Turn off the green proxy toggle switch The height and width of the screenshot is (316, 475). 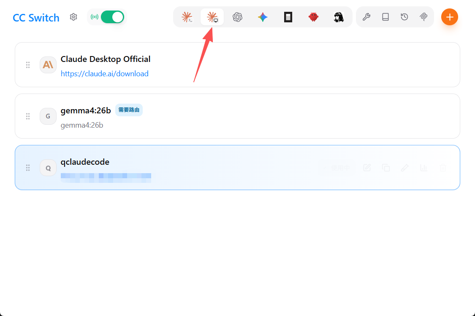(x=112, y=17)
